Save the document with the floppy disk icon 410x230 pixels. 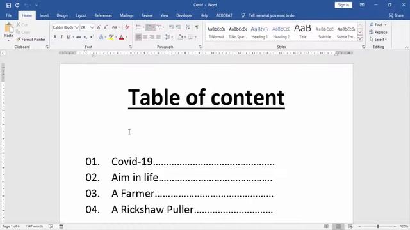[x=8, y=5]
